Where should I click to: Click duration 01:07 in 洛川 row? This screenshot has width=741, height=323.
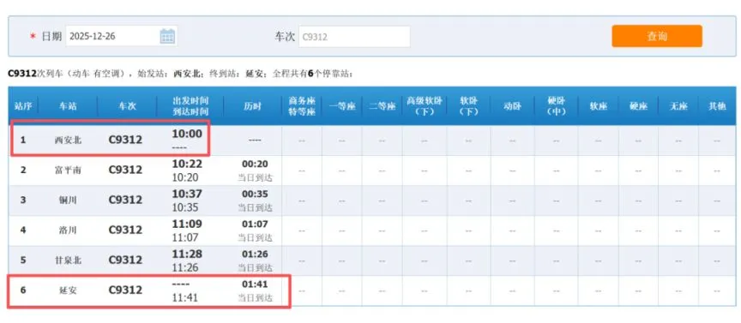pyautogui.click(x=256, y=224)
